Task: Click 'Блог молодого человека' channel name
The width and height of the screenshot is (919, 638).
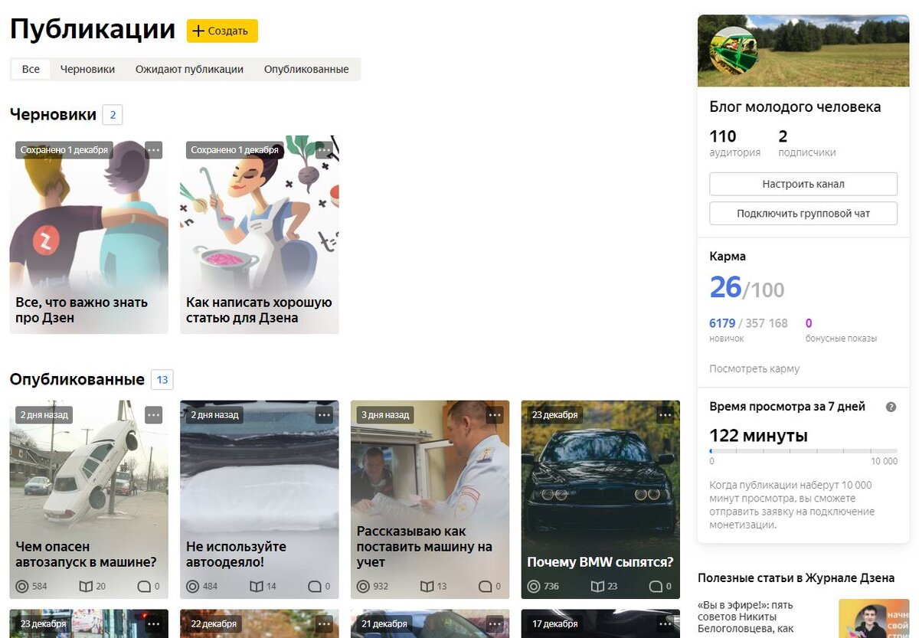Action: click(795, 107)
